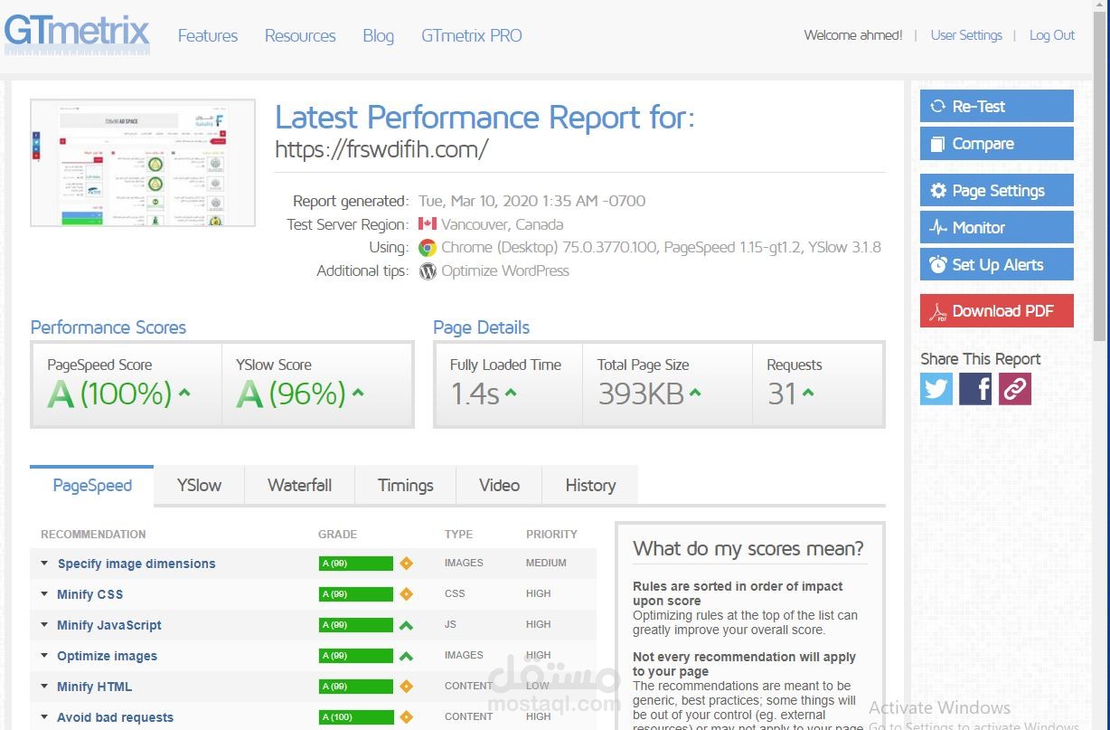Screen dimensions: 1110x730
Task: Click the Requests trend arrow
Action: (x=808, y=393)
